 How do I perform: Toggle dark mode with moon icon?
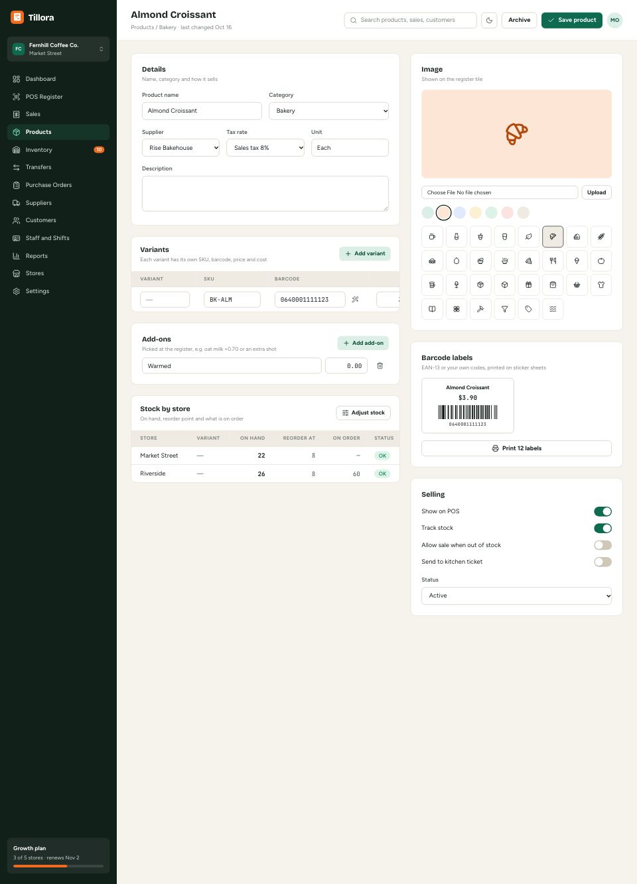pyautogui.click(x=489, y=21)
